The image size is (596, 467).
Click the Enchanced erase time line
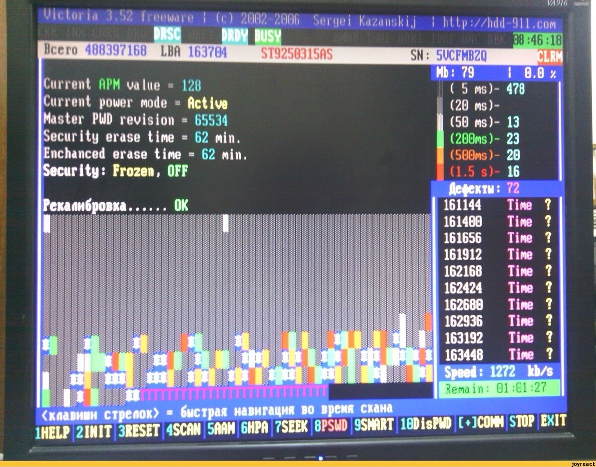click(x=146, y=154)
